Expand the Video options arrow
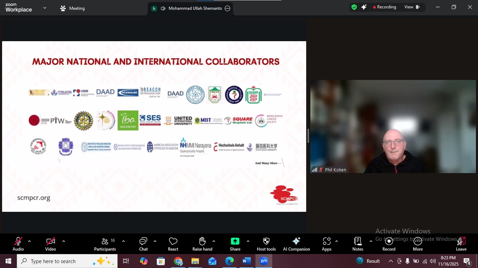 [x=63, y=241]
